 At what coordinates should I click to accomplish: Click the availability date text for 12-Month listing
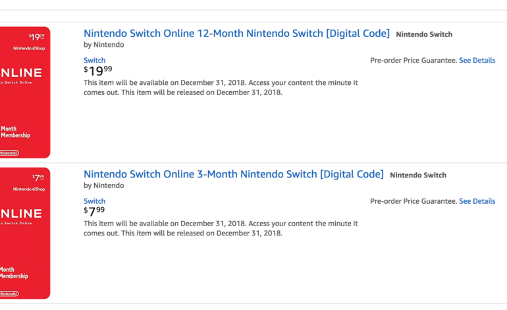(221, 88)
